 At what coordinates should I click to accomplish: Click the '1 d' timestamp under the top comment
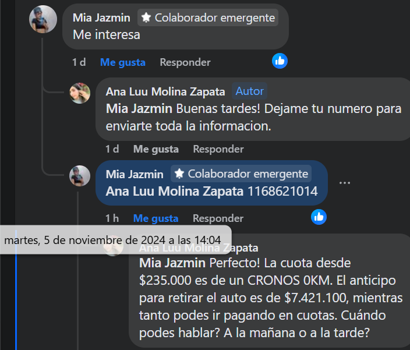79,62
